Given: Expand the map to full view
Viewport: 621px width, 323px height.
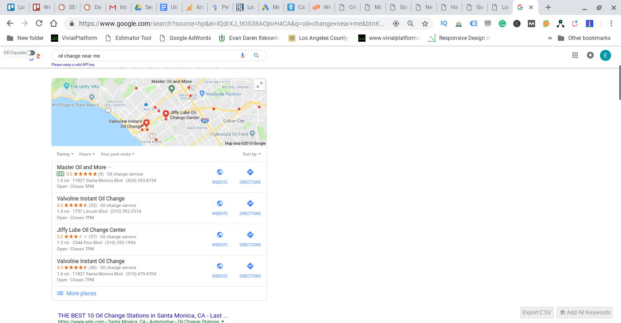Looking at the screenshot, I should click(260, 85).
